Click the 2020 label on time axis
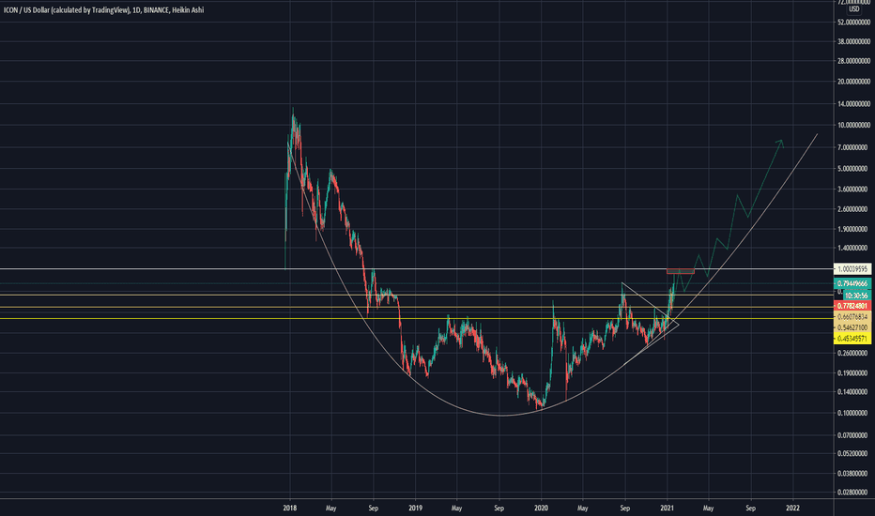Screen dimensions: 875x516 point(541,508)
